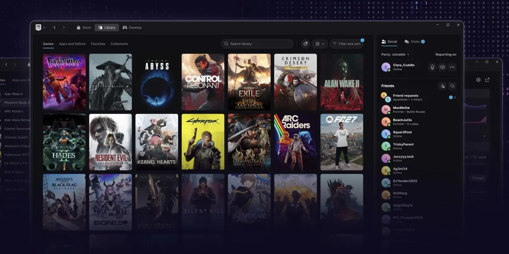This screenshot has height=254, width=509.
Task: Open the Phantom Blade game tile
Action: point(110,82)
